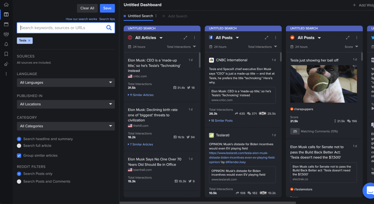This screenshot has width=374, height=204.
Task: Open the window-style sidebar icon
Action: tap(6, 24)
